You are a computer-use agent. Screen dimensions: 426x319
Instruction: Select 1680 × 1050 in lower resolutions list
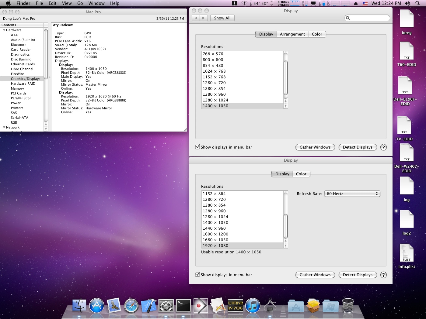[x=243, y=240]
